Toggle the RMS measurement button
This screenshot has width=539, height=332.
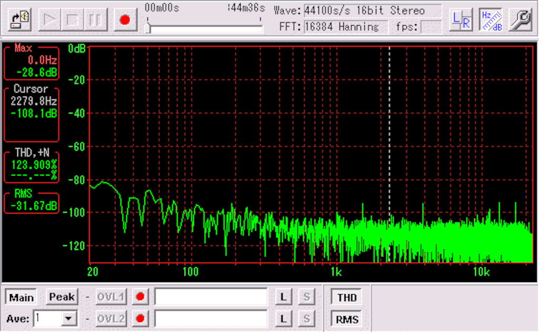point(346,319)
